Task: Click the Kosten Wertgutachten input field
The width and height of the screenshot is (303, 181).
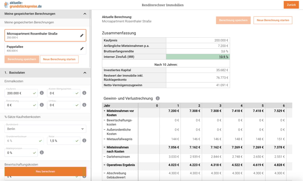Action: coord(64,93)
